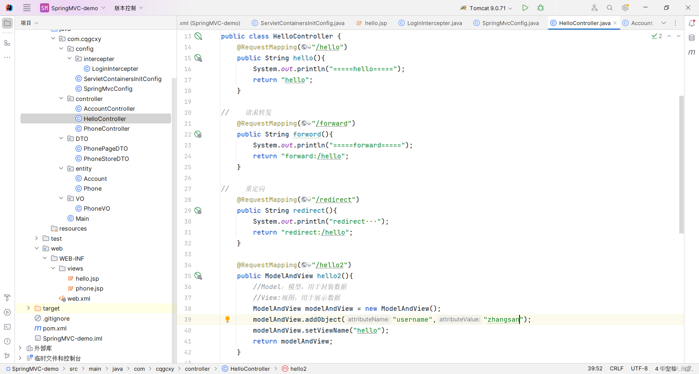Open the Problems view icon in left sidebar
The height and width of the screenshot is (374, 699).
7,341
